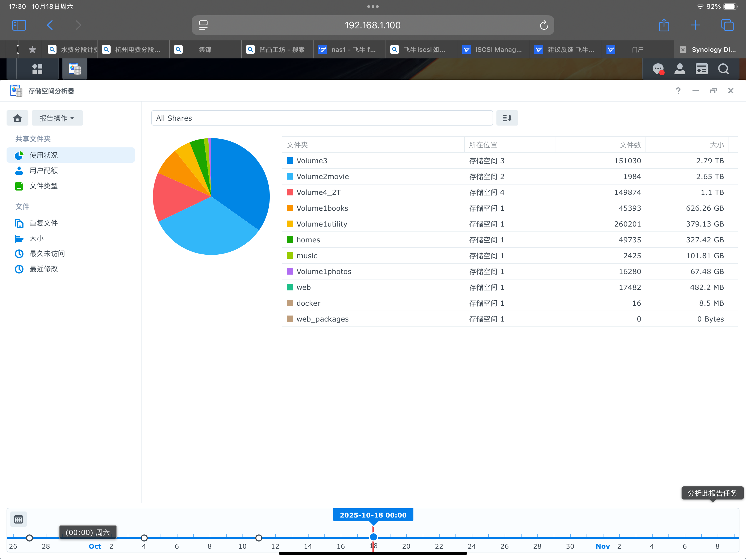
Task: Click the Volume3 color swatch
Action: point(290,160)
